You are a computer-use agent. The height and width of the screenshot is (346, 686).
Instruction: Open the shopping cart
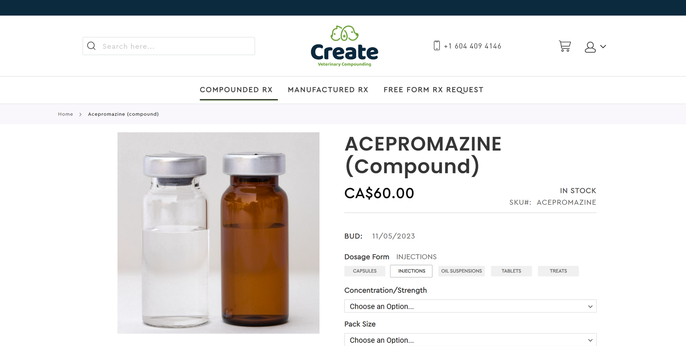(x=565, y=46)
